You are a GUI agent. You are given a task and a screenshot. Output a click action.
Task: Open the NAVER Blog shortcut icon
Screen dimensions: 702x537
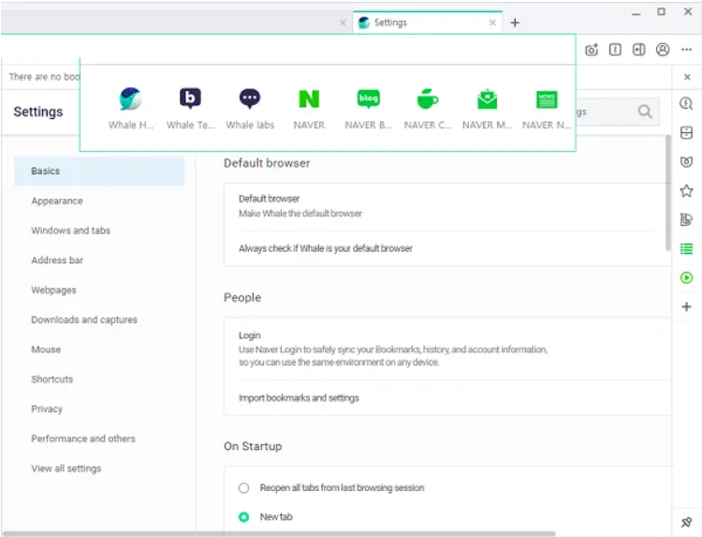tap(369, 99)
